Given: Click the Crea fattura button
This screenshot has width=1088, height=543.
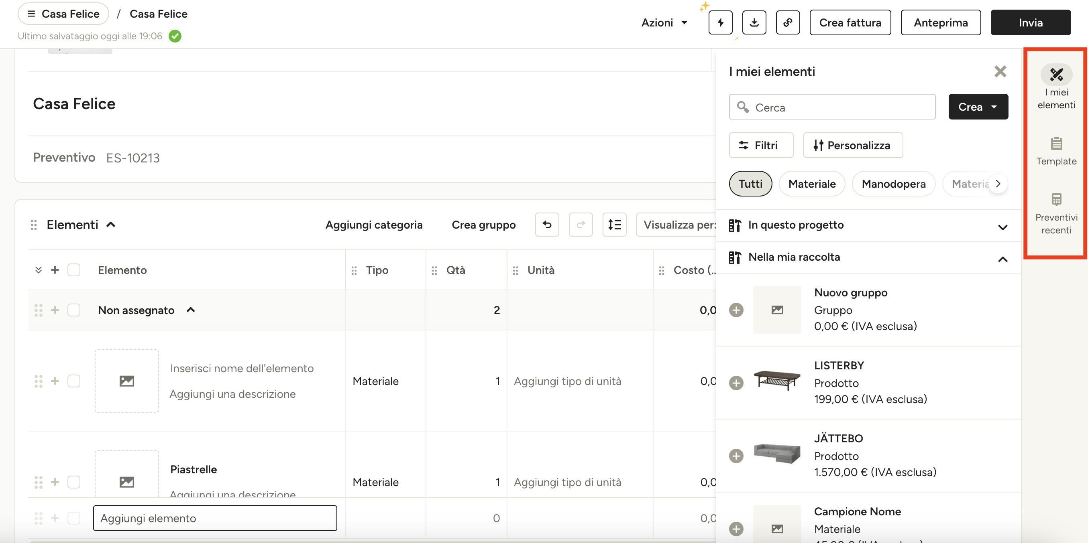Looking at the screenshot, I should [x=850, y=22].
